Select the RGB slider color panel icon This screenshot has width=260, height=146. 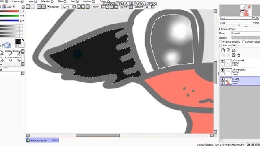click(4, 6)
